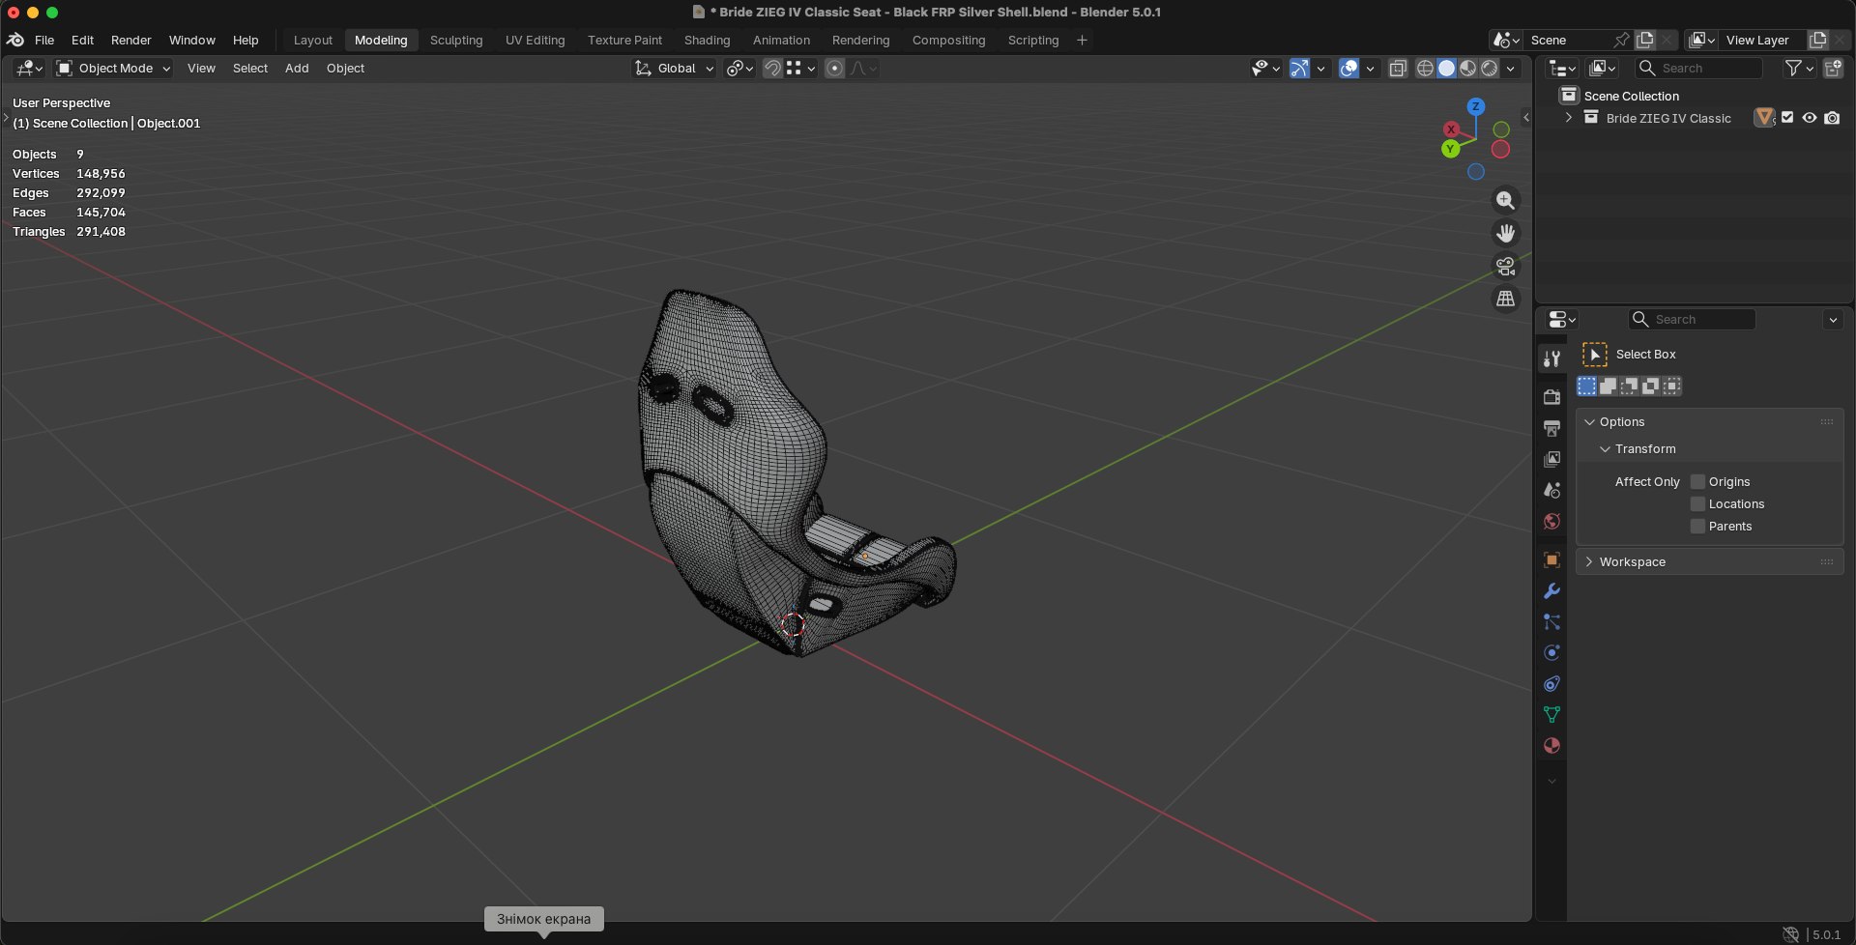
Task: Collapse the Transform subpanel
Action: pos(1605,448)
